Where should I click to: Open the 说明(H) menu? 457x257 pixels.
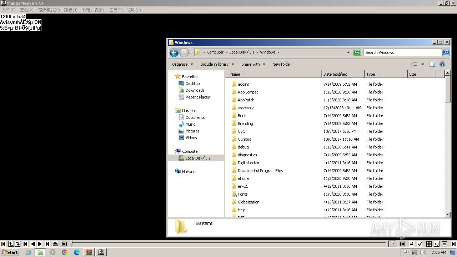(x=134, y=10)
